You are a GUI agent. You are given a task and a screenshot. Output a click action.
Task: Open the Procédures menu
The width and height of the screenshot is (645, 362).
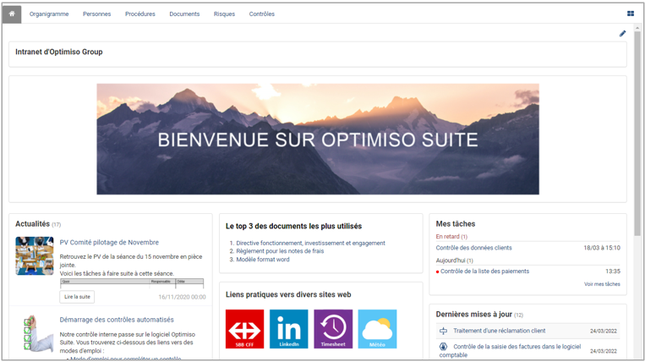pos(139,14)
